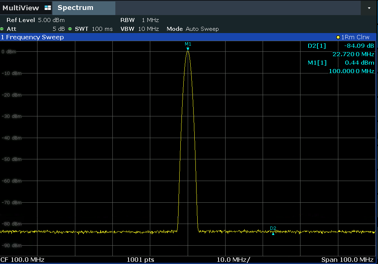Image resolution: width=378 pixels, height=264 pixels.
Task: Click the 100.0000 MHz marker frequency
Action: tap(352, 71)
